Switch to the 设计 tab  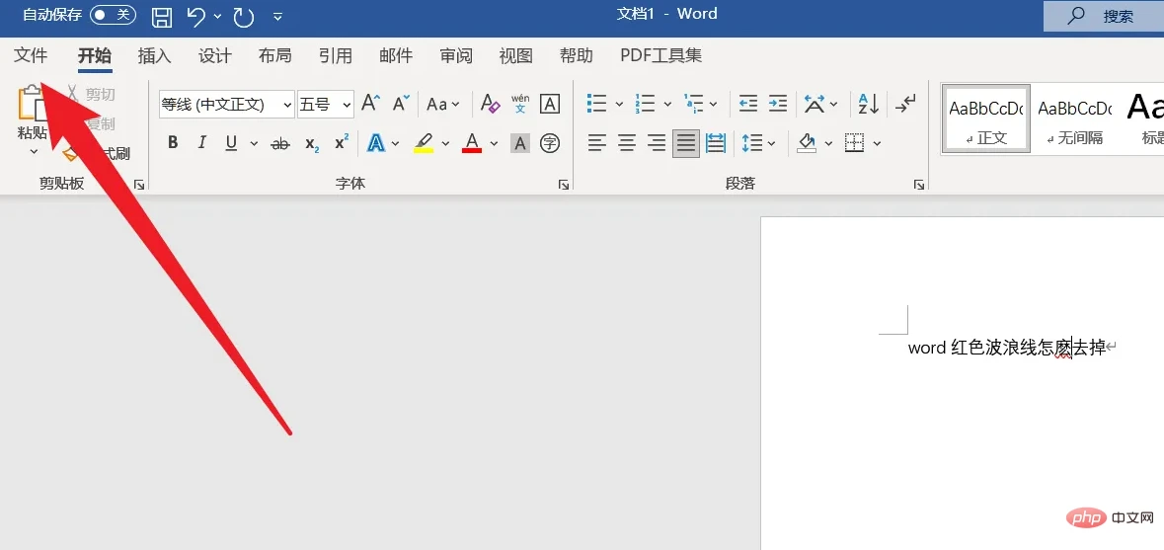tap(214, 55)
